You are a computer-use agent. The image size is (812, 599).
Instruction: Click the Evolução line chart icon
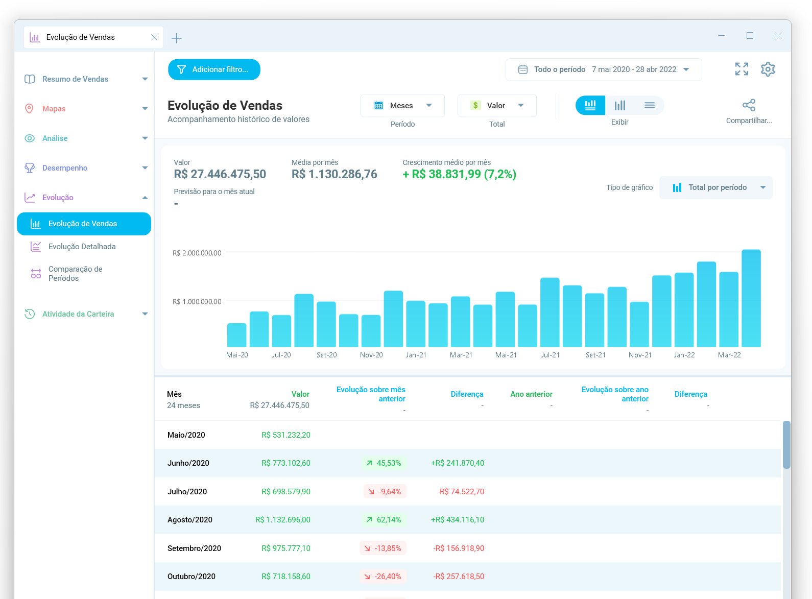(30, 198)
